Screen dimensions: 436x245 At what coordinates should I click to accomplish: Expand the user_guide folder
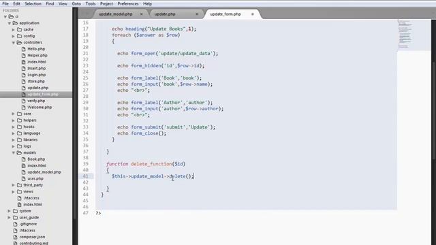[x=9, y=218]
